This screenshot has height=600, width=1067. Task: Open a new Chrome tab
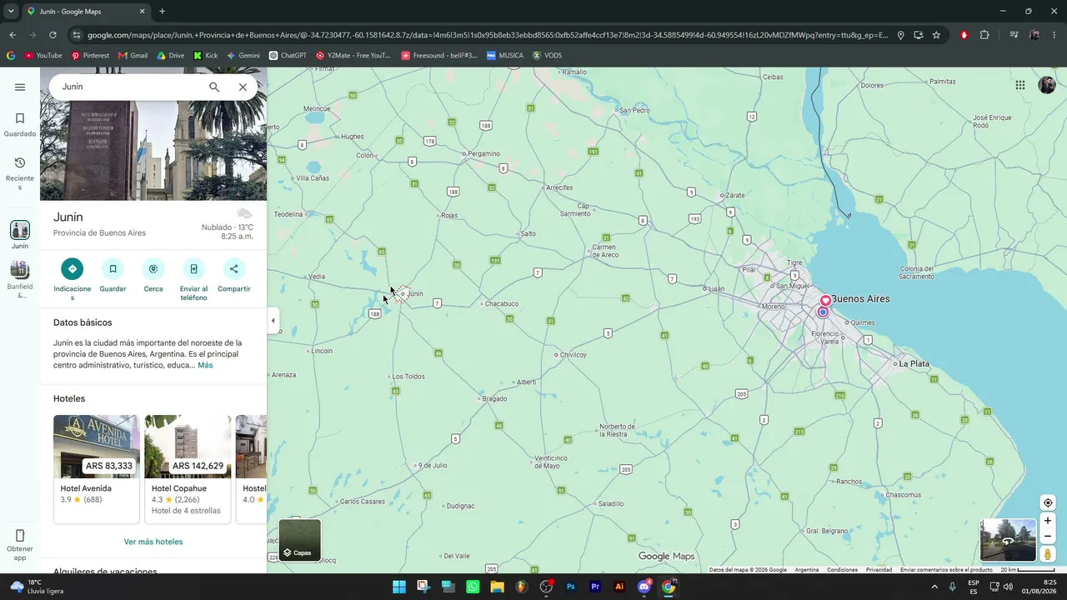(x=162, y=12)
